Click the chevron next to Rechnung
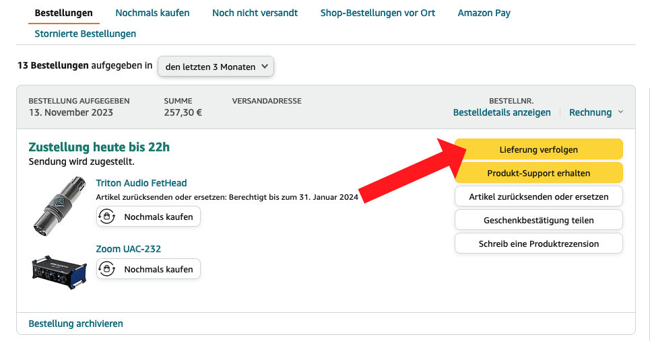The image size is (650, 341). tap(620, 112)
